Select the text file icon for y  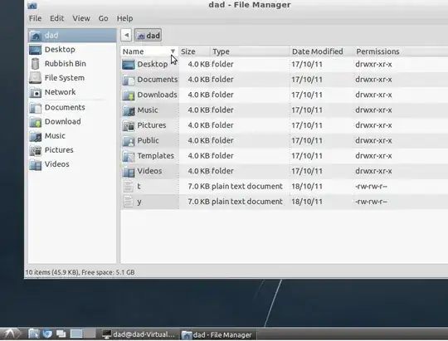click(x=129, y=202)
